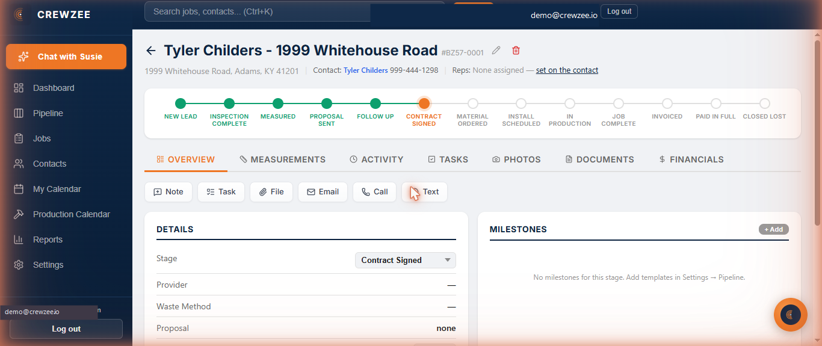Click the + Add milestone button
Viewport: 822px width, 346px height.
773,229
